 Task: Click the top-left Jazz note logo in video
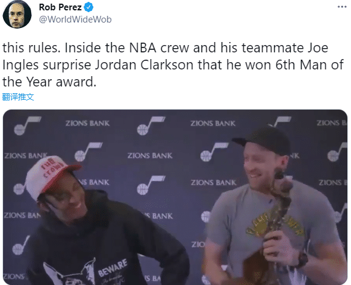point(27,125)
